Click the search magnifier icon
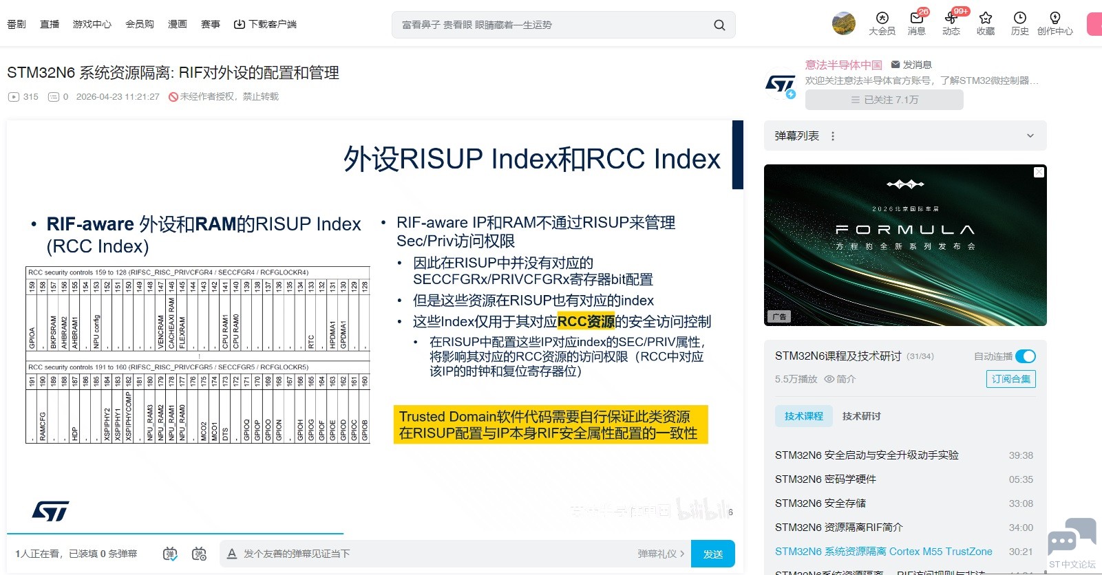 719,25
